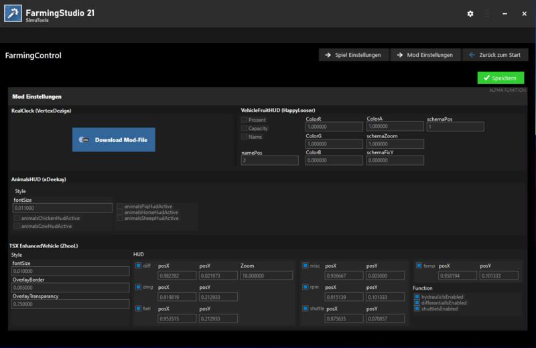536x348 pixels.
Task: Open settings via the gear icon
Action: point(470,13)
